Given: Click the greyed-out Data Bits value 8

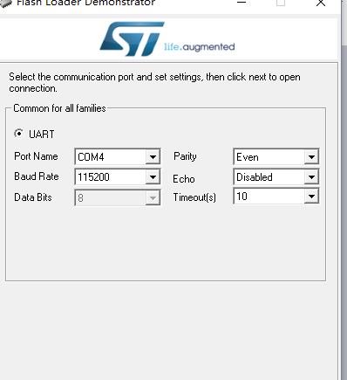Looking at the screenshot, I should 81,198.
